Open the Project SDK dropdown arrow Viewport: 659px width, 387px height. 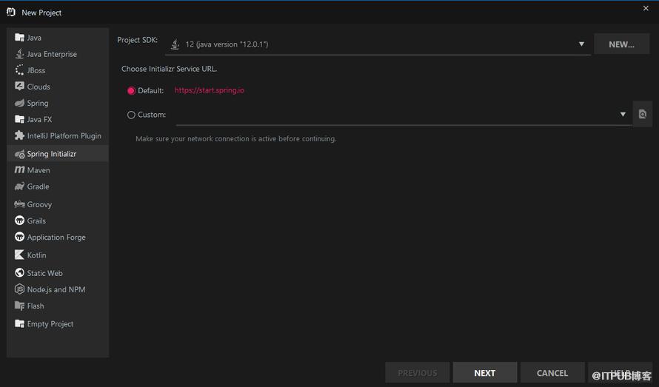[581, 44]
